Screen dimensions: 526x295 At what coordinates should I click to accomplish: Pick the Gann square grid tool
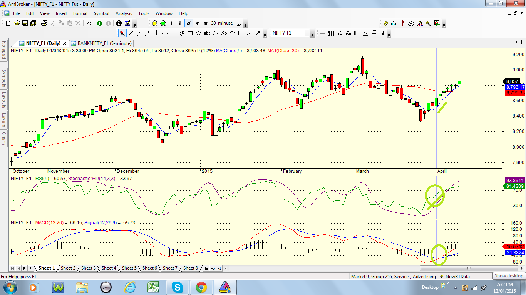(357, 33)
